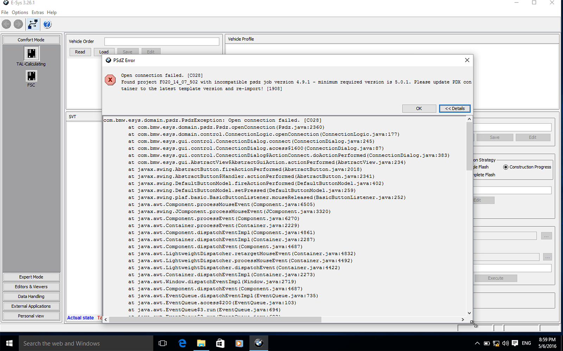Screen dimensions: 563x351
Task: Open the Options menu
Action: click(x=20, y=12)
